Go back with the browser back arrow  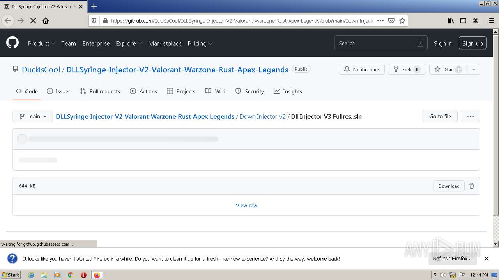point(8,21)
